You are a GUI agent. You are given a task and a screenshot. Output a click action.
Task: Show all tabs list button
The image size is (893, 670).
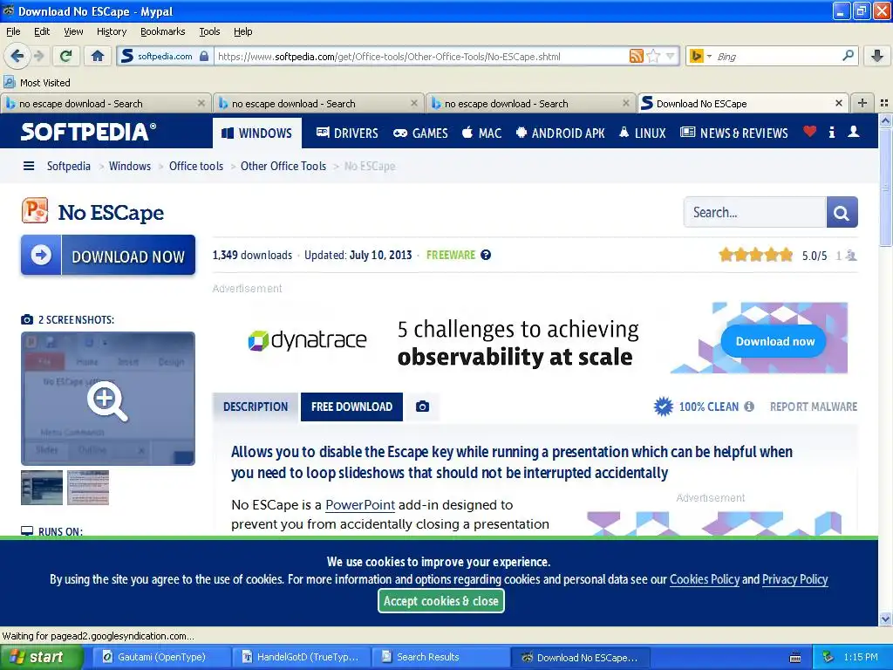click(884, 103)
